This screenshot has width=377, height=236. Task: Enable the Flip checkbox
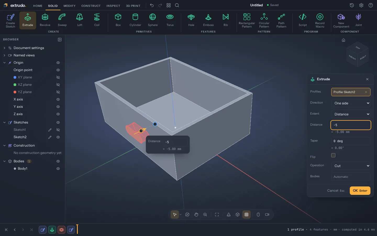tap(333, 155)
